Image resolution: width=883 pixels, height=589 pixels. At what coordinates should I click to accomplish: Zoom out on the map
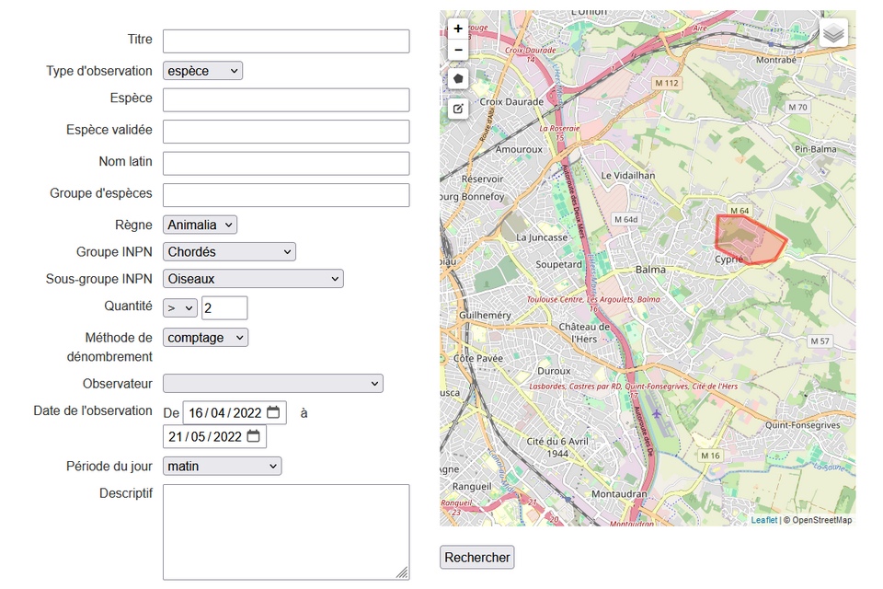[458, 50]
